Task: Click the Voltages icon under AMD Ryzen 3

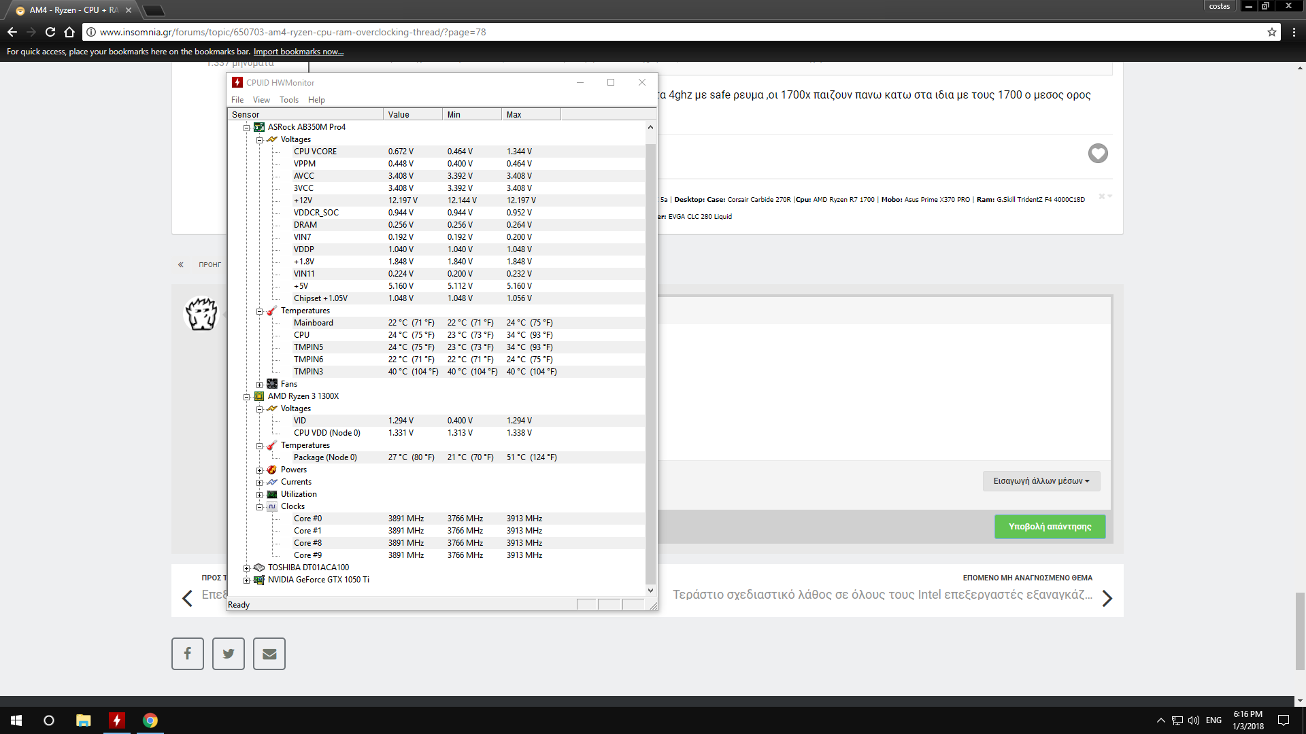Action: (x=272, y=408)
